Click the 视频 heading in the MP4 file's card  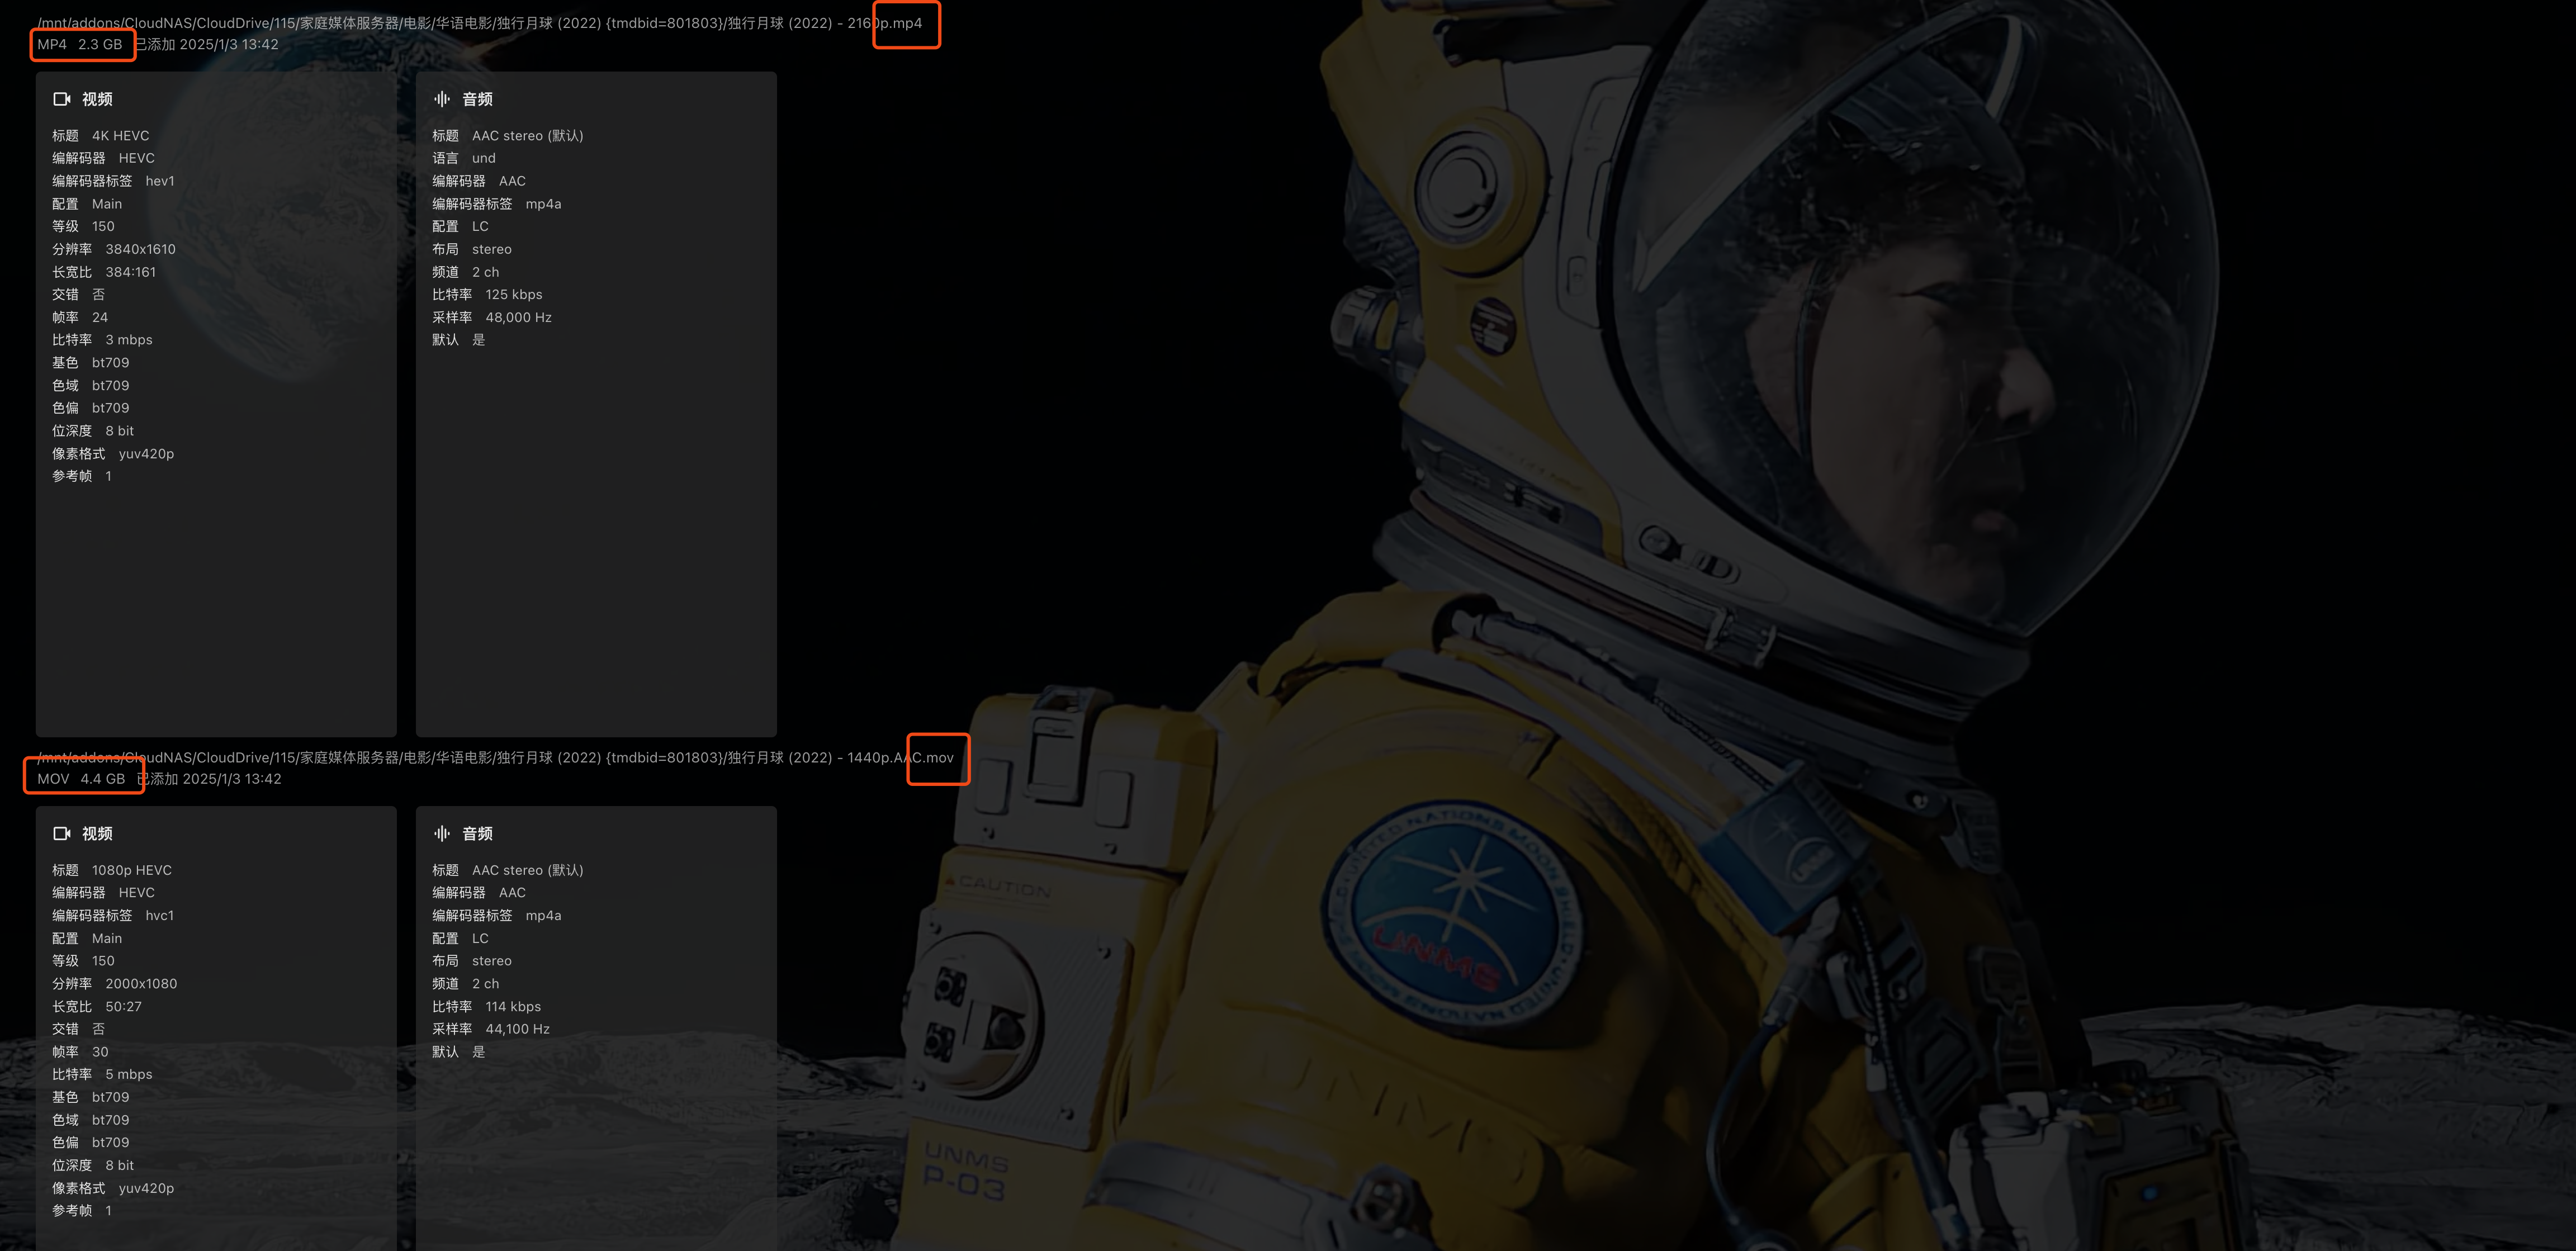click(x=97, y=99)
